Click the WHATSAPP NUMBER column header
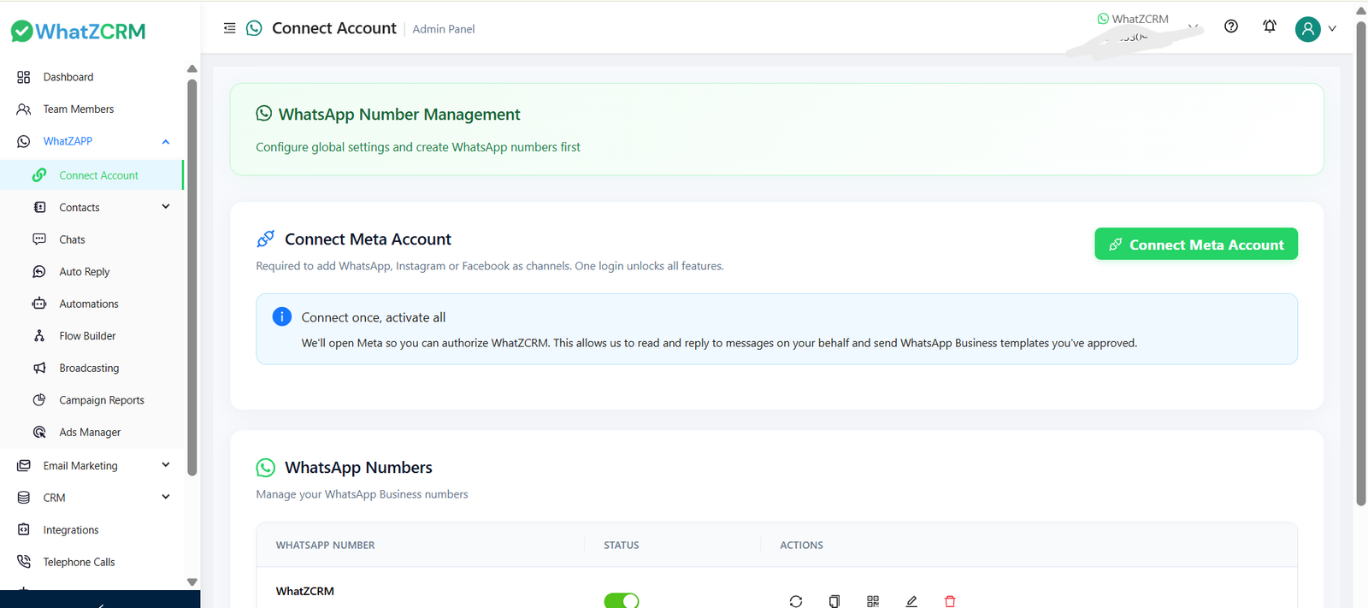Viewport: 1368px width, 608px height. pyautogui.click(x=325, y=546)
